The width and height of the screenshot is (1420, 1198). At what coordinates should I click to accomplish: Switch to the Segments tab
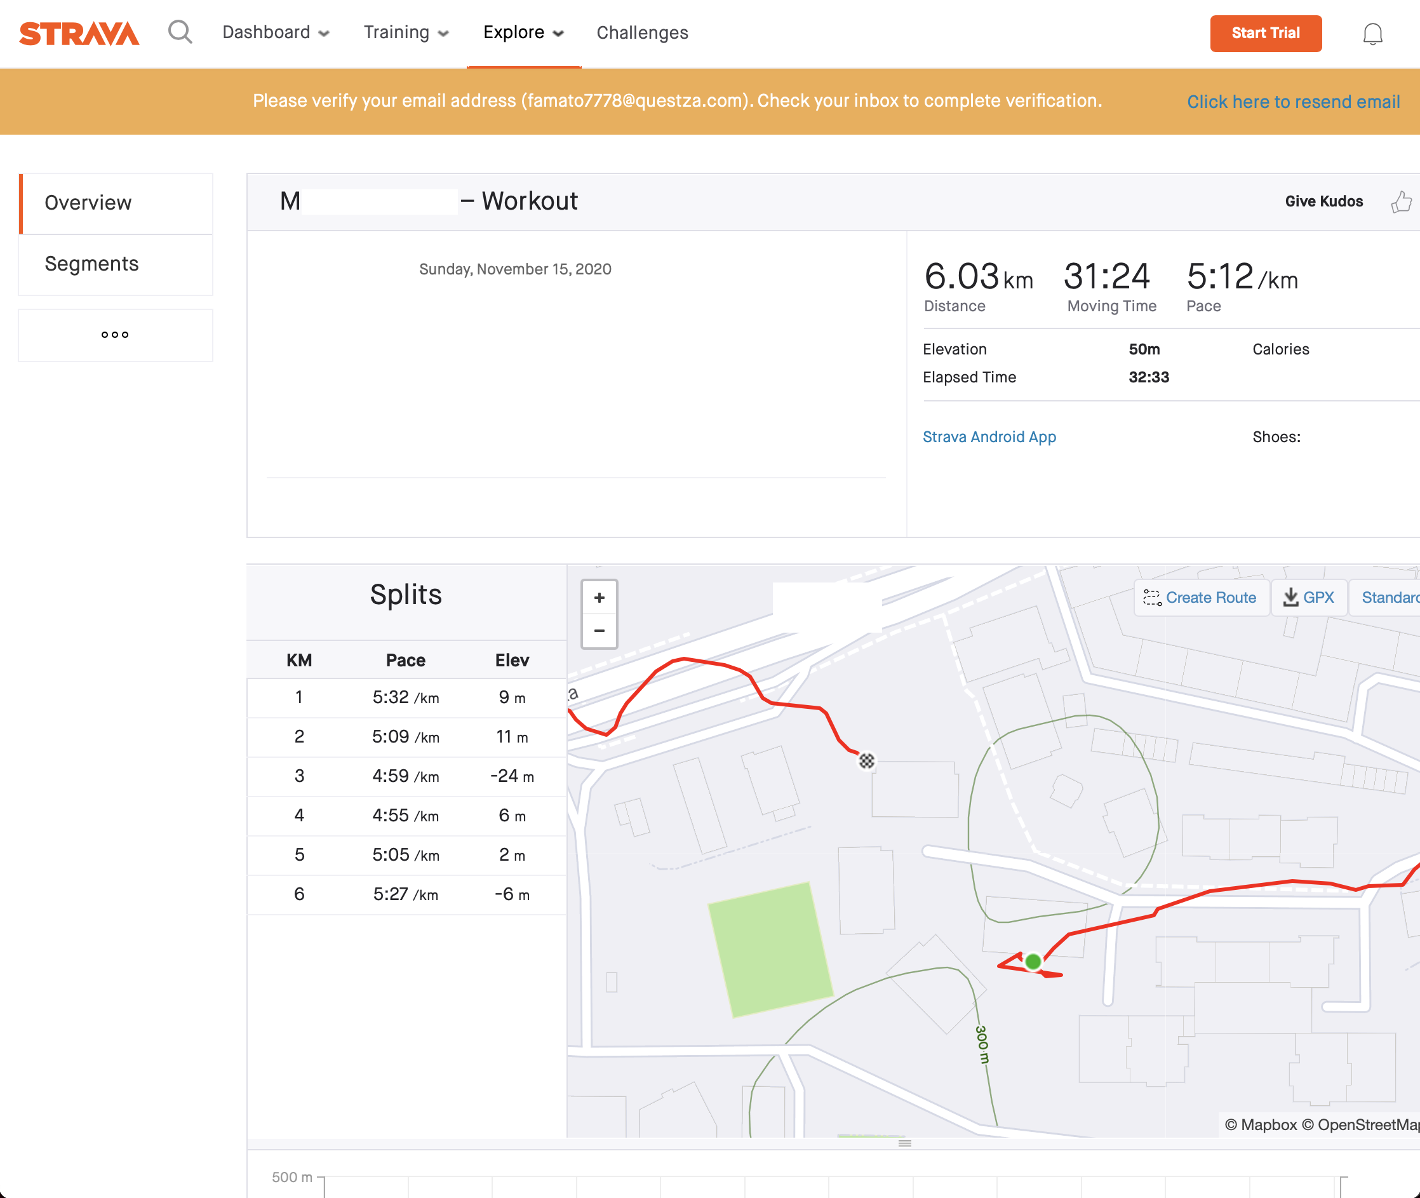tap(91, 264)
